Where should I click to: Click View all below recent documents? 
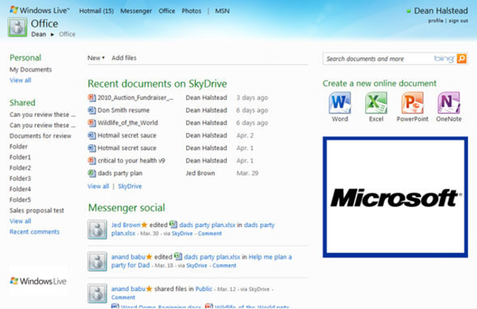(x=98, y=186)
